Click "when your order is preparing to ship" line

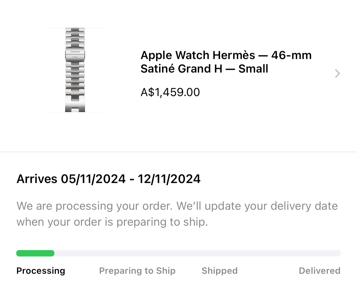click(112, 222)
